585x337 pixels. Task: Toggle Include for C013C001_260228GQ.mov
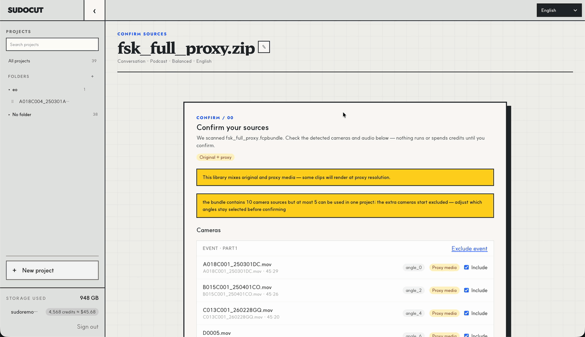(x=466, y=313)
